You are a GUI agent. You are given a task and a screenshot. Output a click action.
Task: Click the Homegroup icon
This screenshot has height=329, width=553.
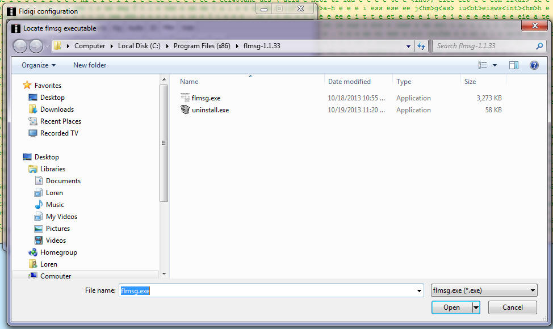pos(33,252)
